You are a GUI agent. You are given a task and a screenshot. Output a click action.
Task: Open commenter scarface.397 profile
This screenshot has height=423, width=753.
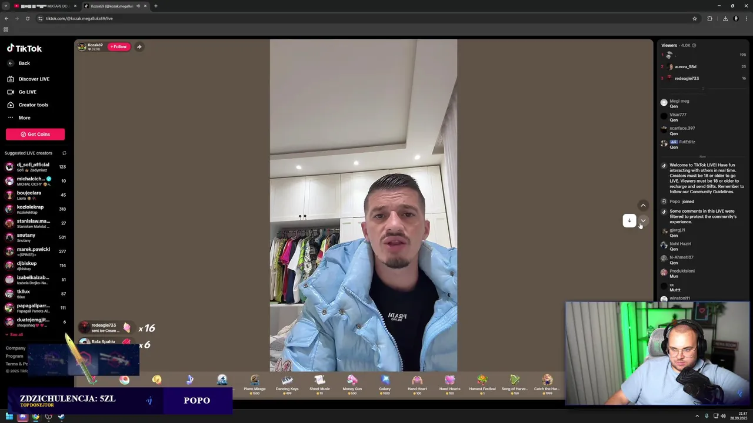(682, 128)
